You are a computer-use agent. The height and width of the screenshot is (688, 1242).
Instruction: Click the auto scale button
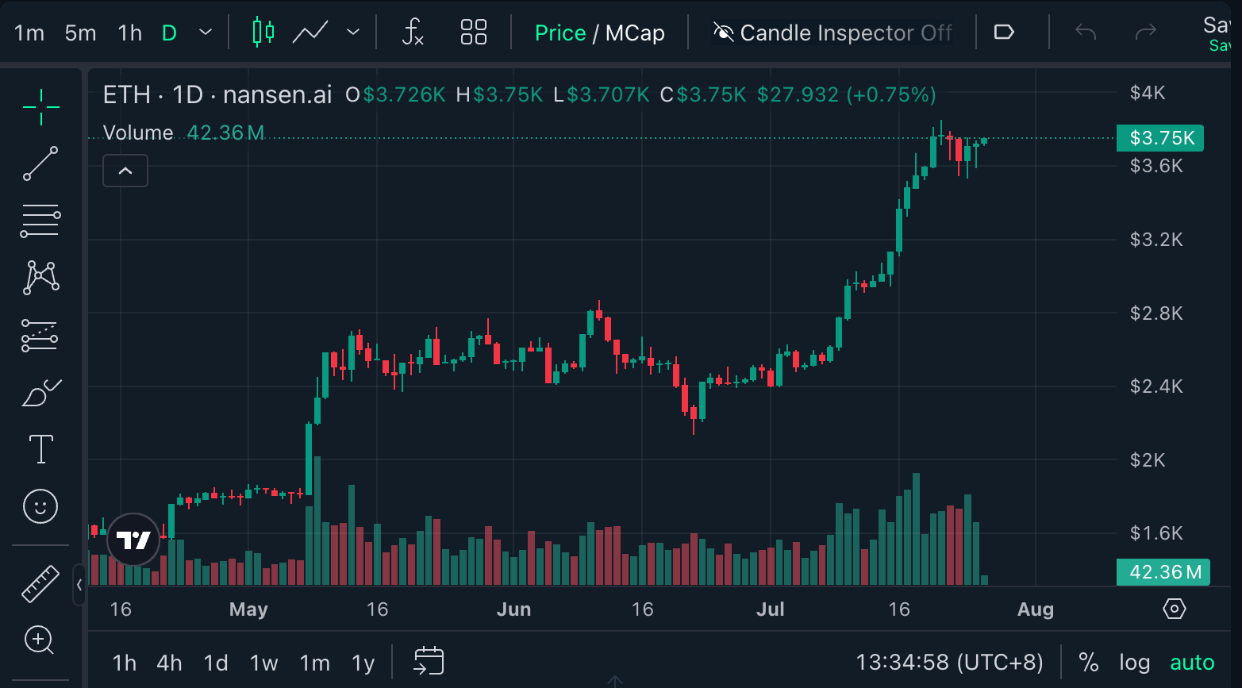(1192, 663)
